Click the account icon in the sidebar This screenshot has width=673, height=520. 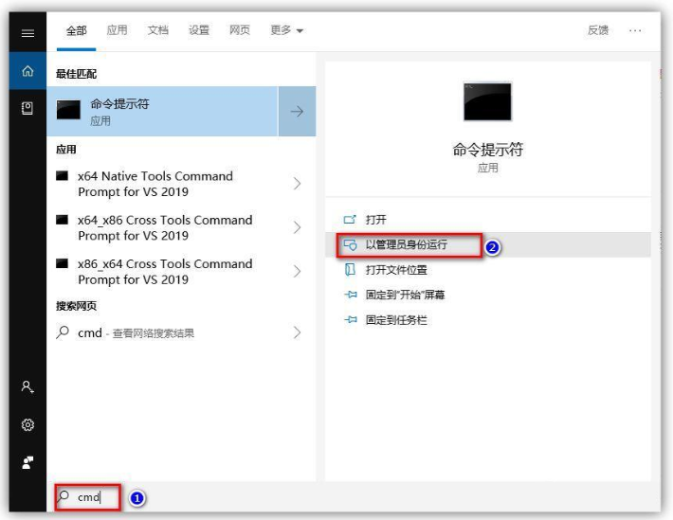coord(27,387)
